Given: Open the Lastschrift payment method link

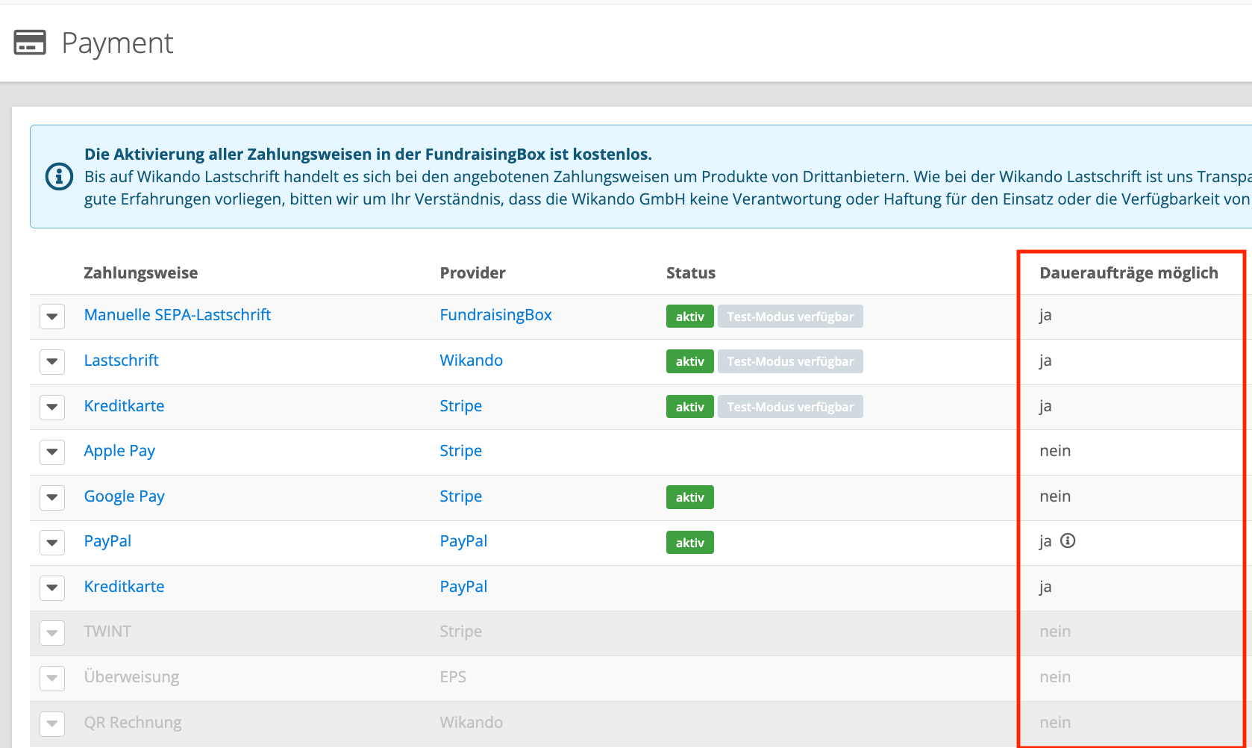Looking at the screenshot, I should pos(122,361).
